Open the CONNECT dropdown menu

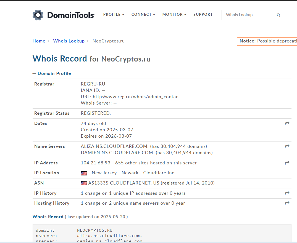click(143, 14)
